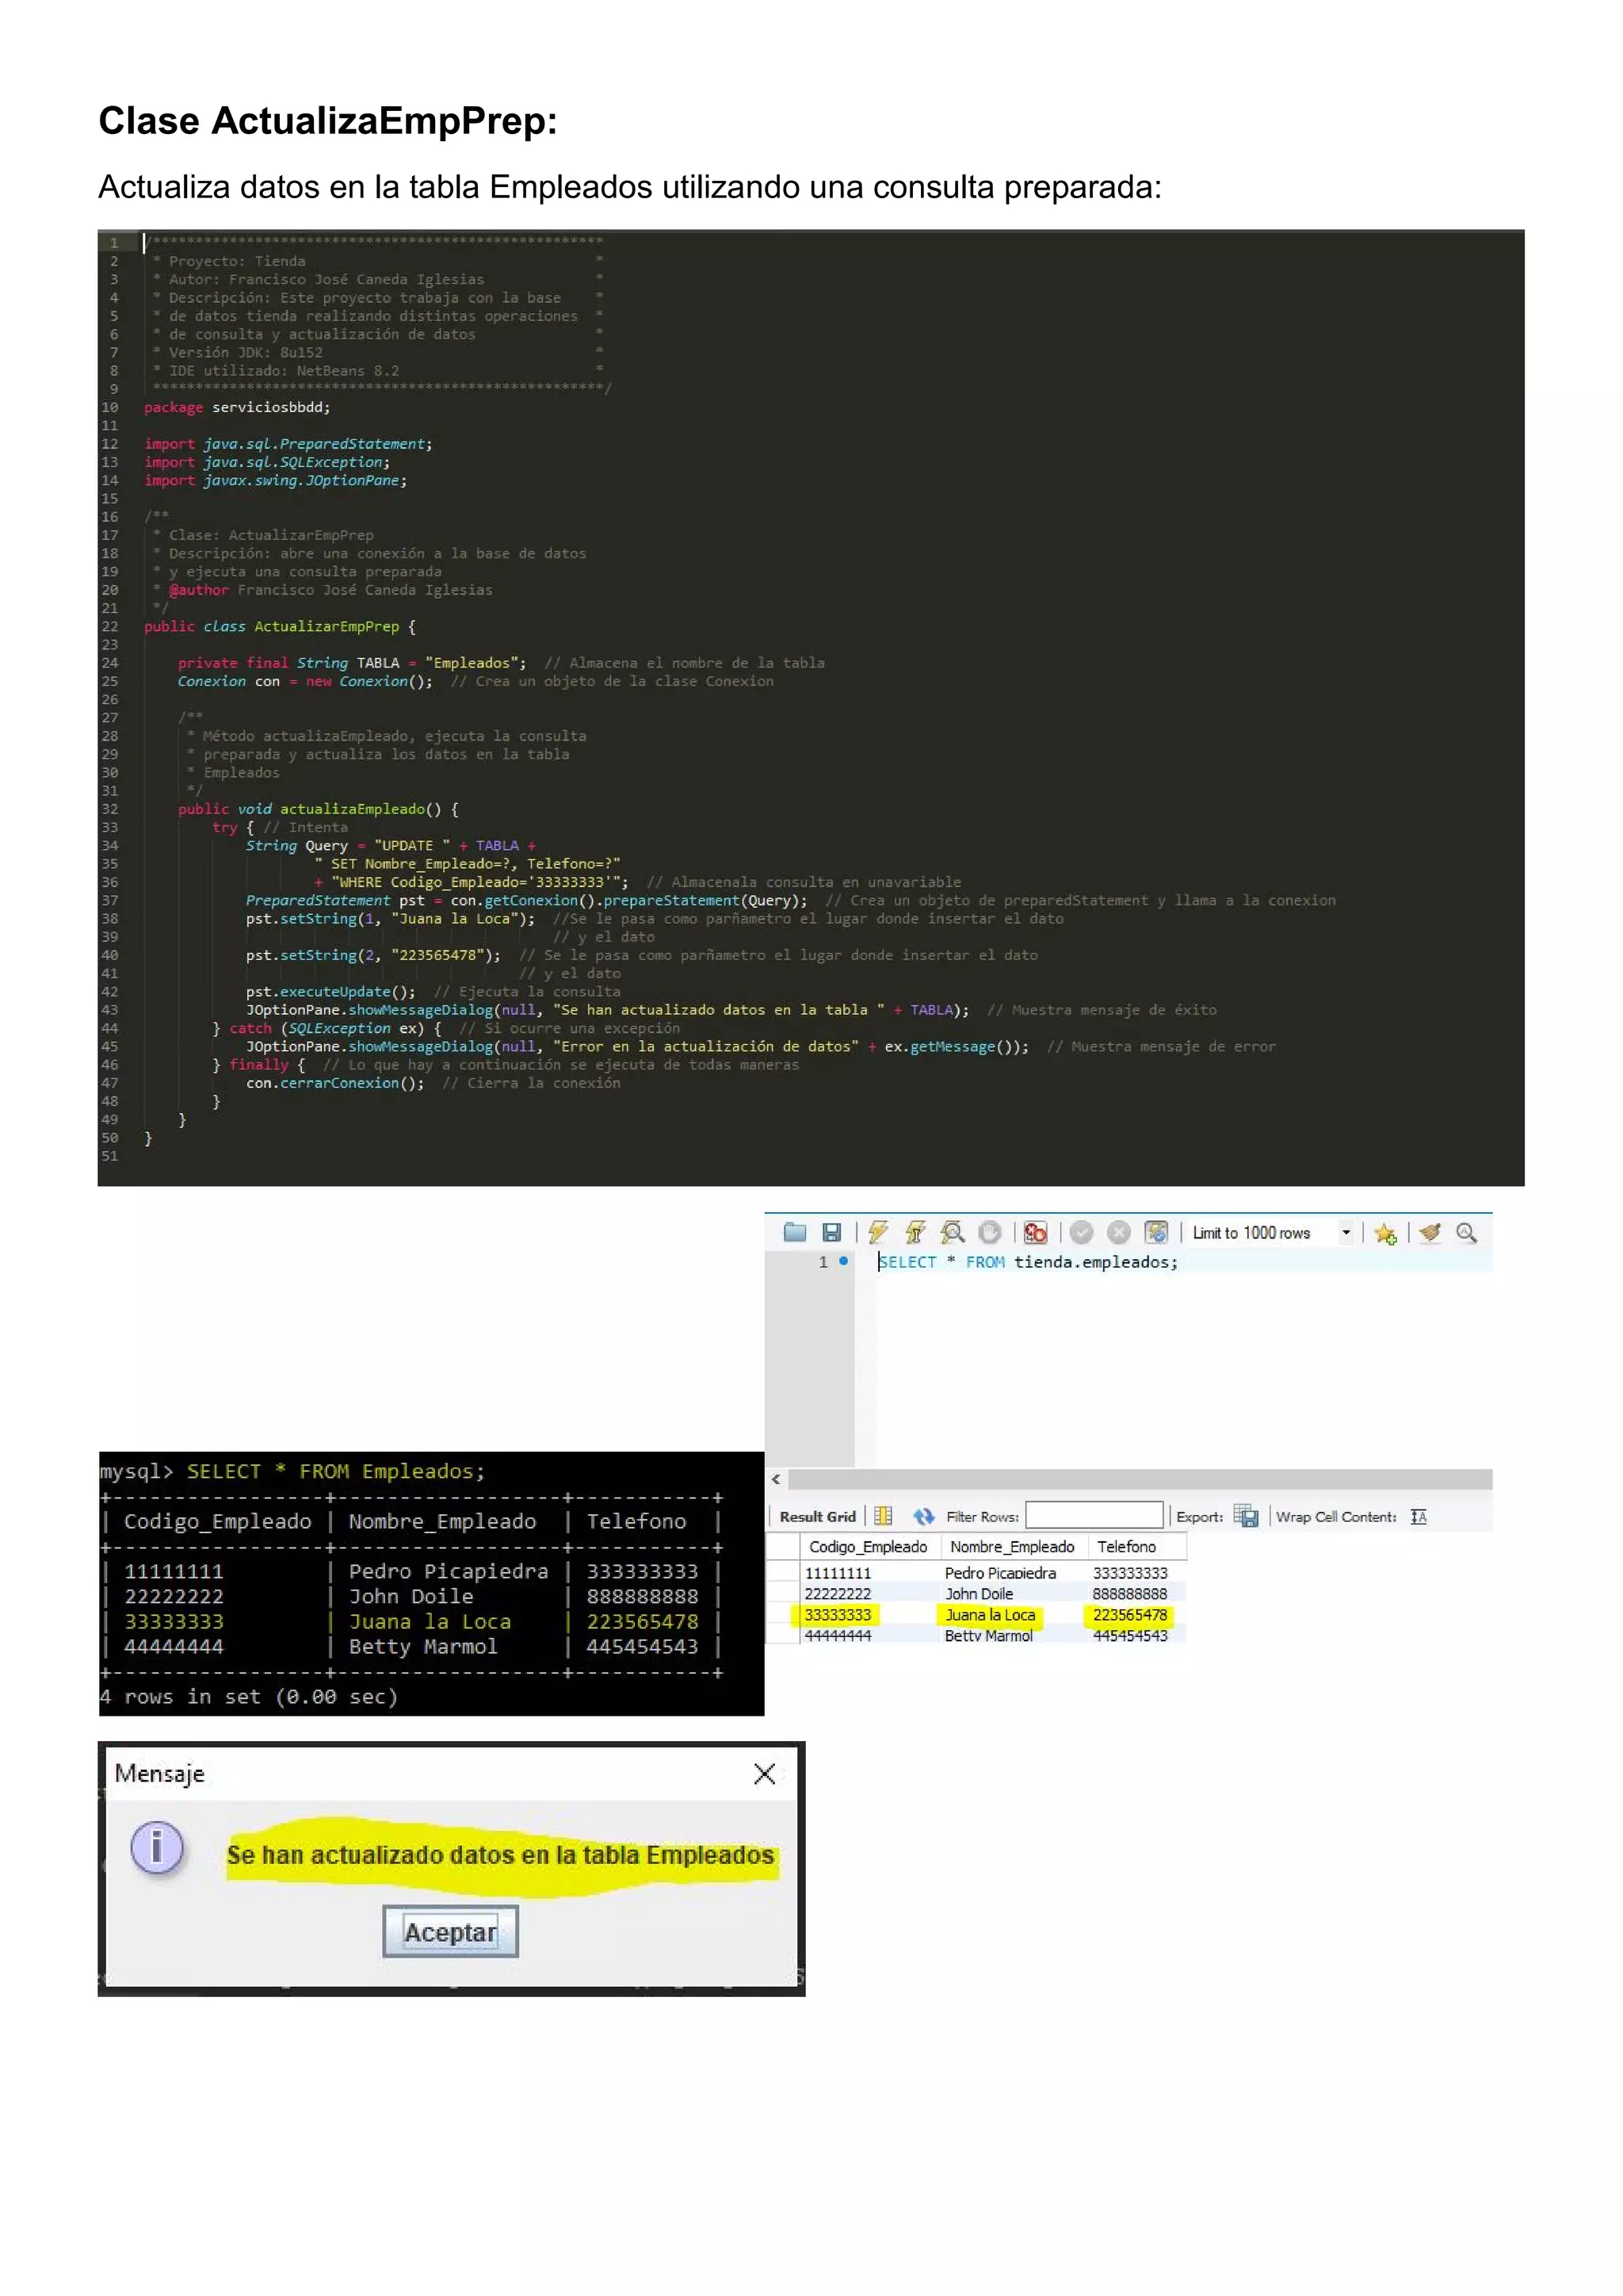Click the left arrow of horizontal scrollbar
The image size is (1623, 2296).
point(776,1479)
